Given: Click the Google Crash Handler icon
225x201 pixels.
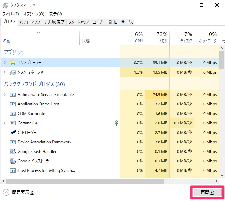Looking at the screenshot, I should 13,152.
